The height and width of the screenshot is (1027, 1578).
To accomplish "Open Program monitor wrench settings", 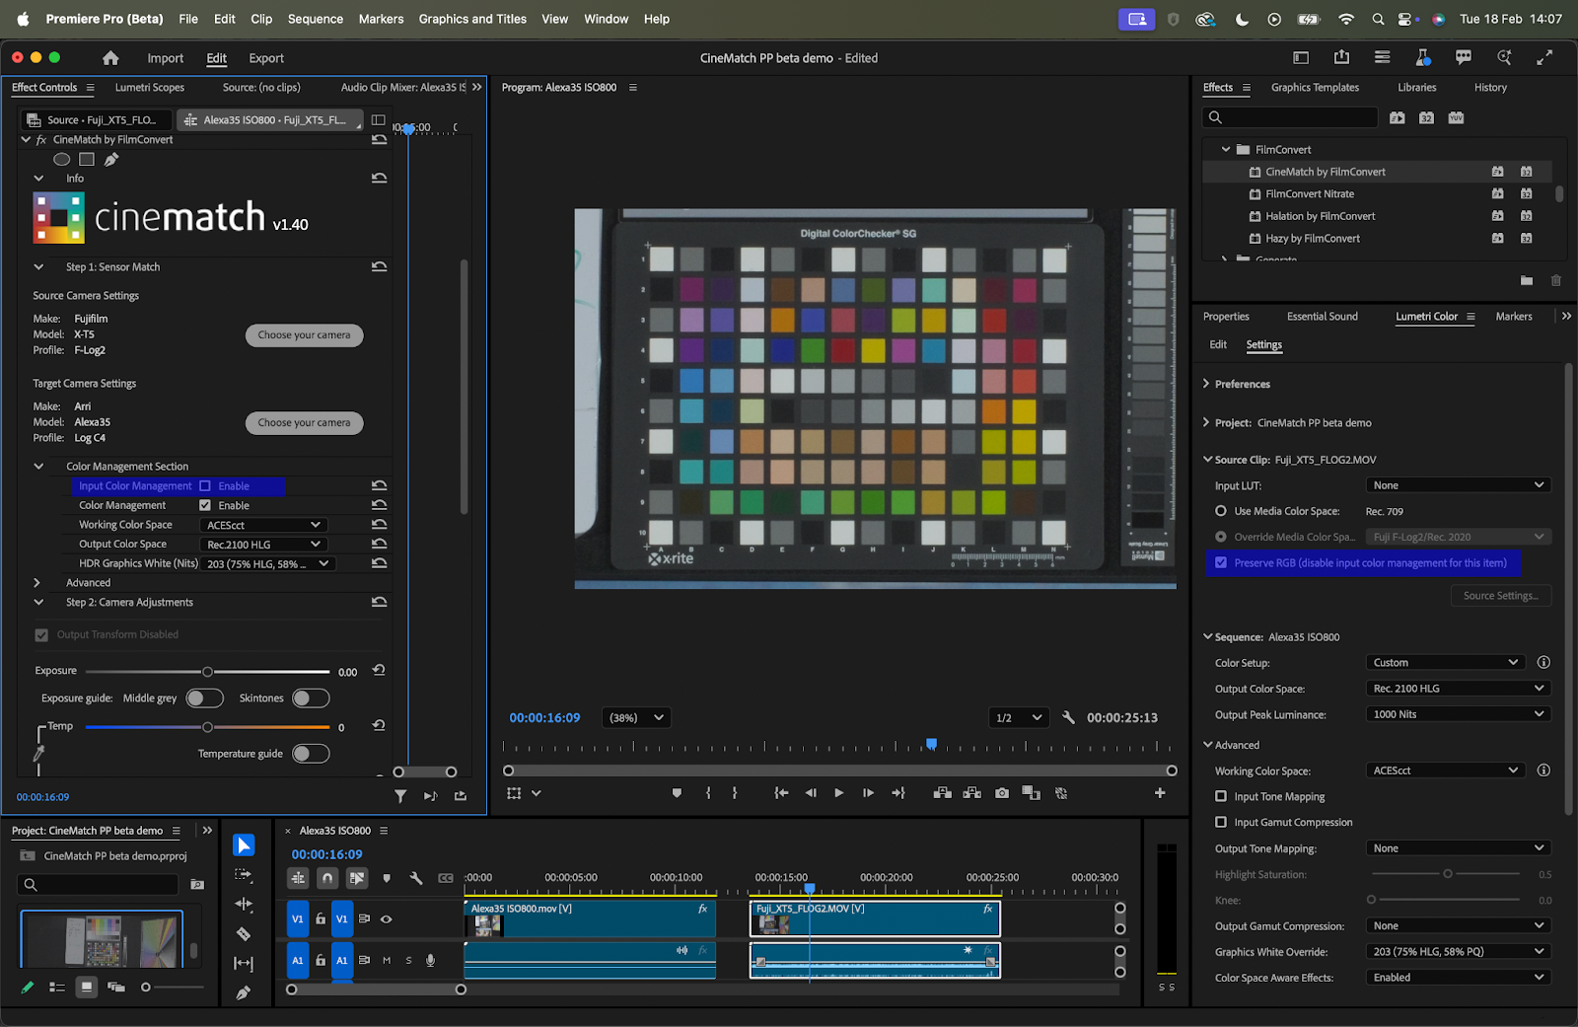I will tap(1068, 717).
